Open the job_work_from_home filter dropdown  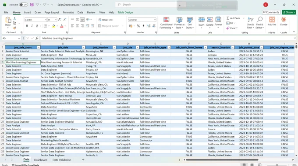click(x=205, y=47)
